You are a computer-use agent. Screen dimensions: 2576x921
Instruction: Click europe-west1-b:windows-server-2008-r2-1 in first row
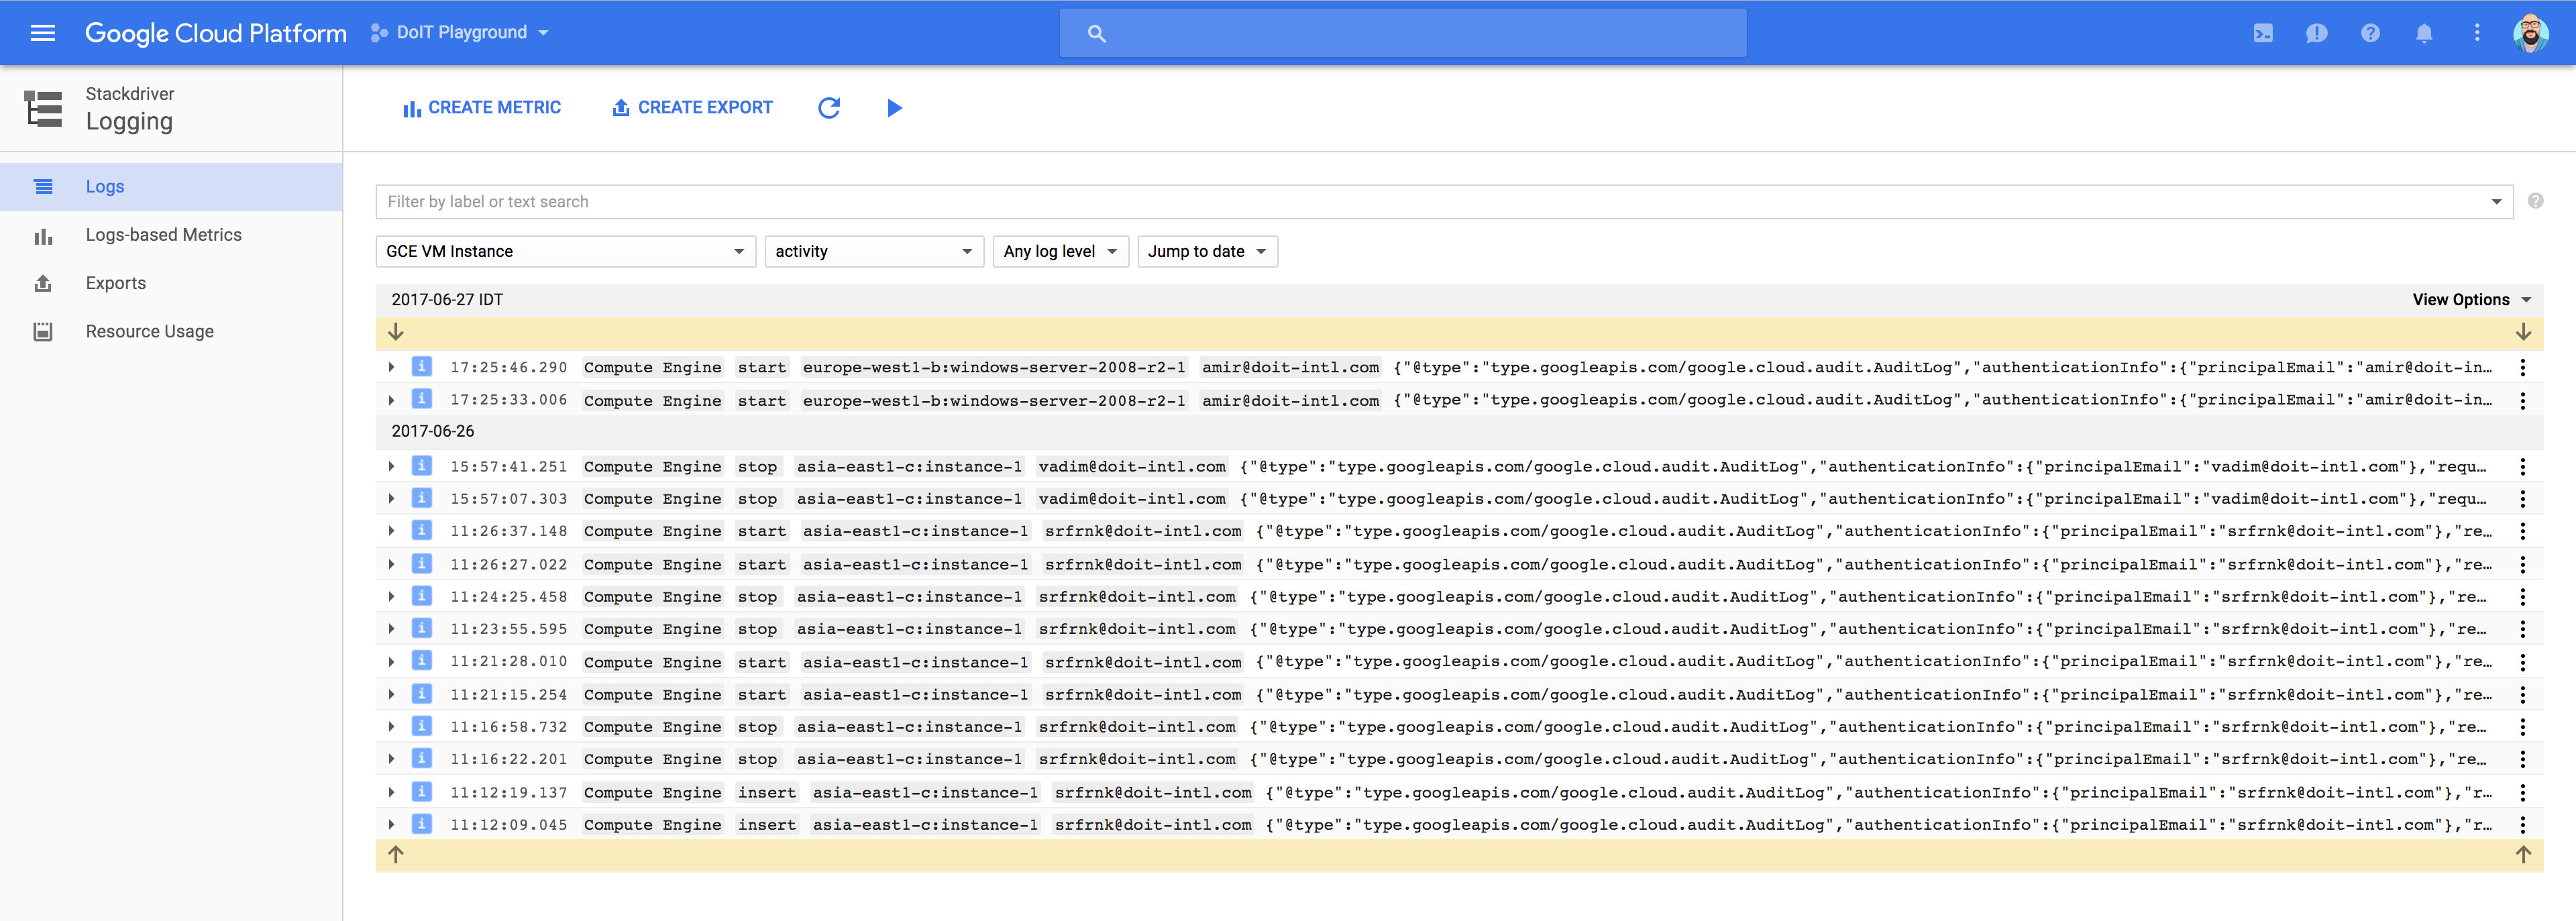pos(993,368)
